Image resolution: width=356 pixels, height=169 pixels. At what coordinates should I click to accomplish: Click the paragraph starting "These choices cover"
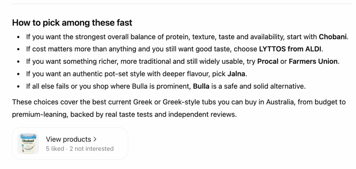[x=139, y=102]
